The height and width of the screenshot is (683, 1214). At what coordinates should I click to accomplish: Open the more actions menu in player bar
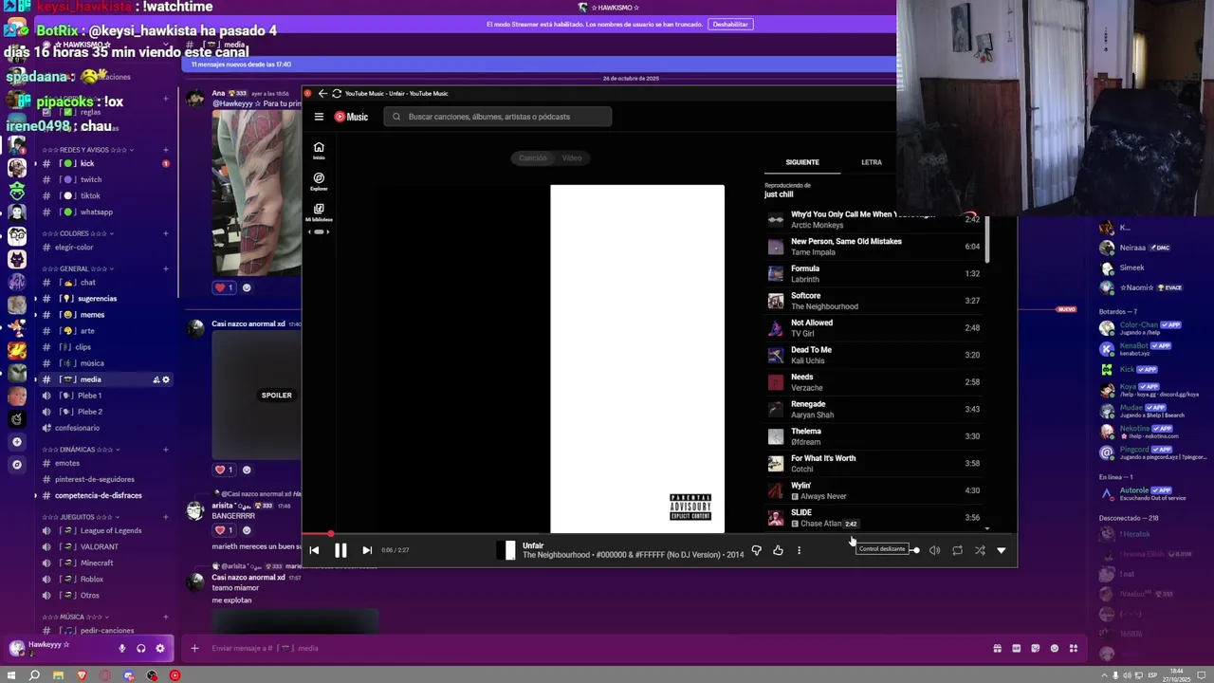tap(799, 550)
